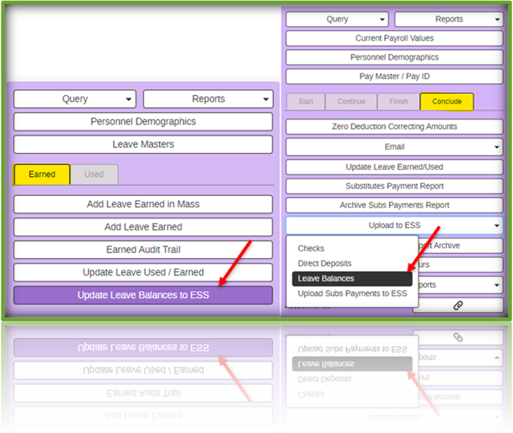Click Personnel Demographics in right payroll panel
513x433 pixels.
(x=395, y=57)
